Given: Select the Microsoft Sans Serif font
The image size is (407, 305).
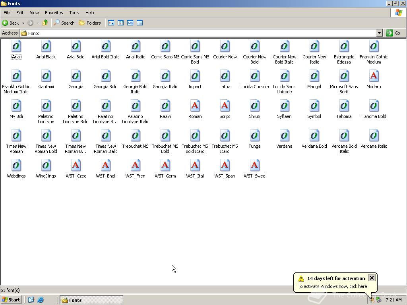Looking at the screenshot, I should 344,82.
